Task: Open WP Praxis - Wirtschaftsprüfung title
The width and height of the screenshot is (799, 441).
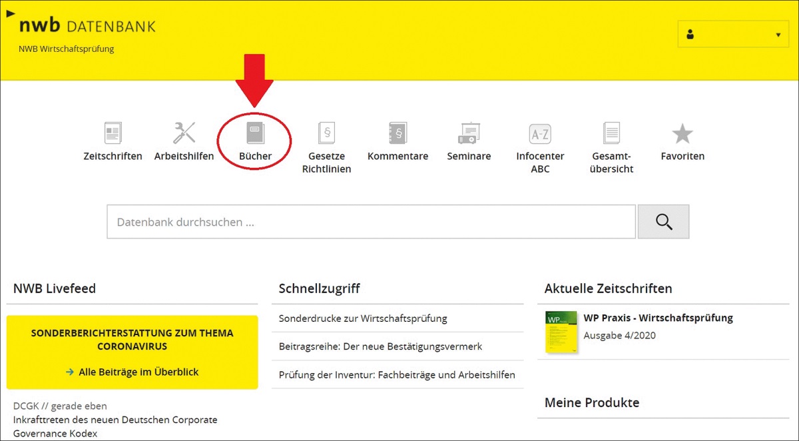Action: [658, 318]
